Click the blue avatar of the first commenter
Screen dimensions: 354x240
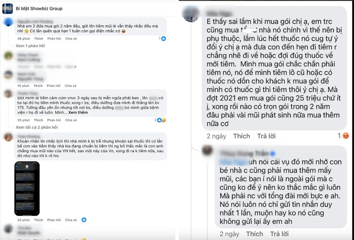(x=8, y=22)
